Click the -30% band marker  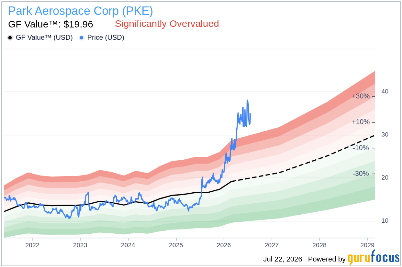361,174
